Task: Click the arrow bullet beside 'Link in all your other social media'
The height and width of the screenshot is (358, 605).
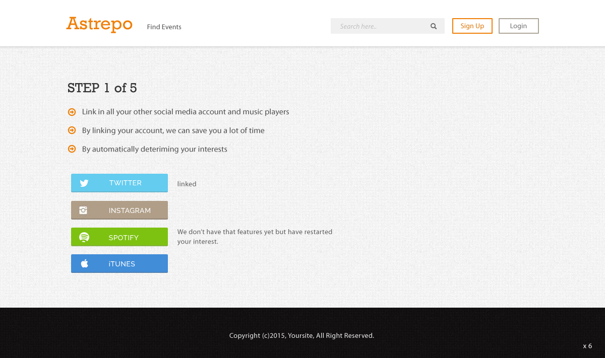Action: (x=72, y=112)
